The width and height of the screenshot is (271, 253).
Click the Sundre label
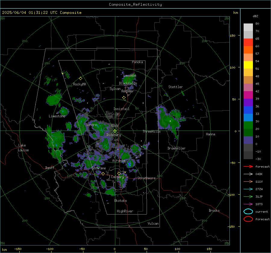click(91, 125)
